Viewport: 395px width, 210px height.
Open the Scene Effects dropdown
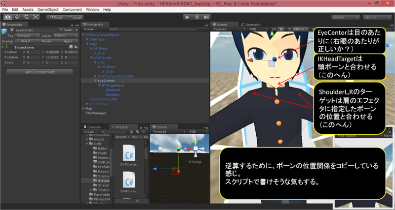(300, 29)
